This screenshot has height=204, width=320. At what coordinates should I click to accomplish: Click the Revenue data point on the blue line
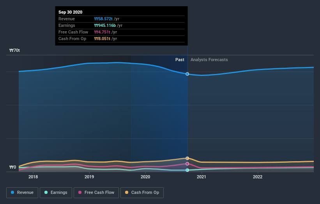pos(187,74)
